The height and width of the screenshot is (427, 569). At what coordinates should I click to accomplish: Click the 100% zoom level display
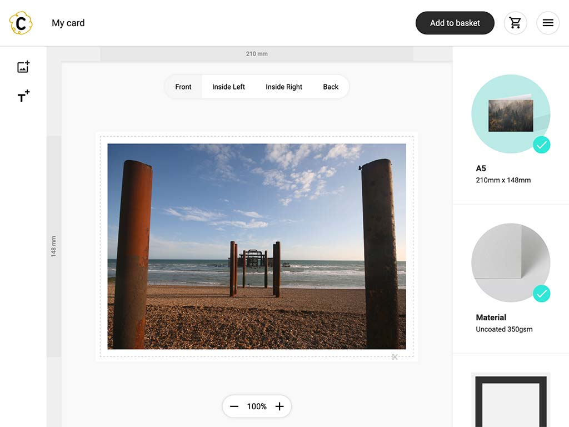(x=257, y=406)
